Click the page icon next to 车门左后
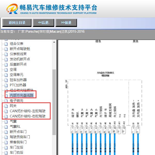 pyautogui.click(x=6, y=147)
